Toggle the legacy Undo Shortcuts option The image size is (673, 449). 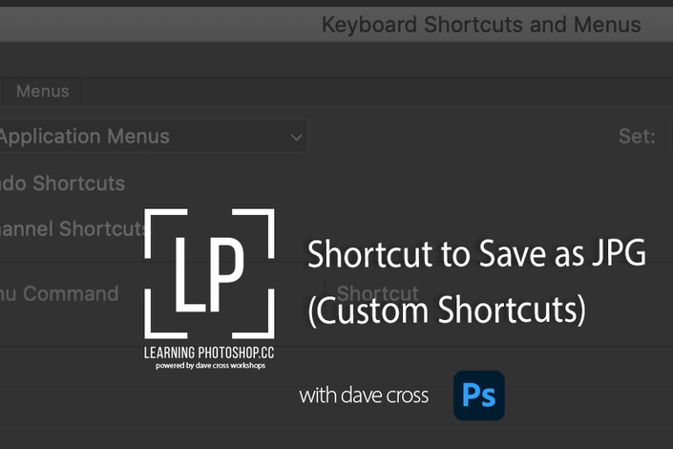click(62, 183)
